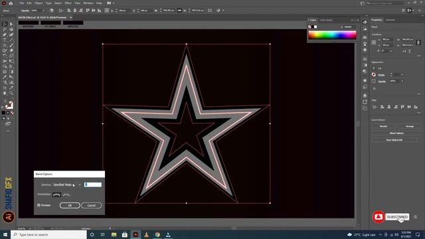Viewport: 425px width, 239px height.
Task: Open Google Chrome from taskbar
Action: 157,234
